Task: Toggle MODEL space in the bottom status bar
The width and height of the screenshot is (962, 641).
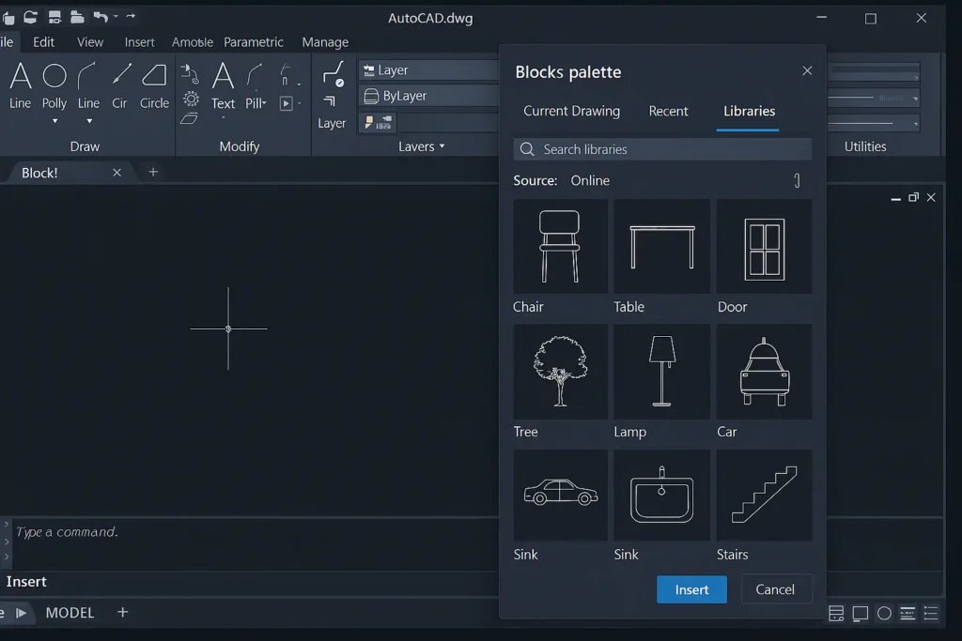Action: [70, 612]
